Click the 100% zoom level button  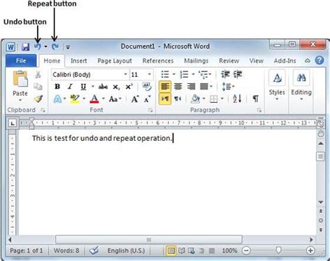[x=230, y=251]
